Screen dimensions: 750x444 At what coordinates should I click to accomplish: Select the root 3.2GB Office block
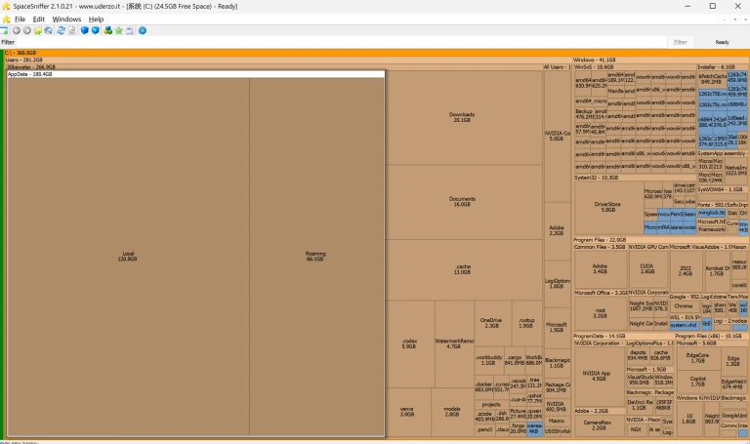pos(600,313)
